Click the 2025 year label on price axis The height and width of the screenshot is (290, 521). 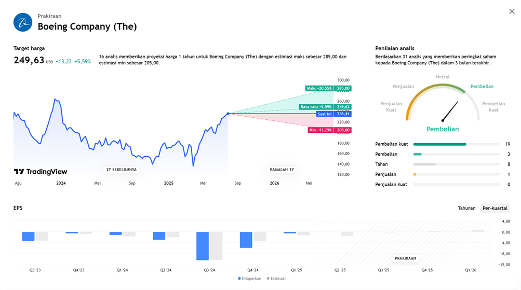tap(168, 183)
